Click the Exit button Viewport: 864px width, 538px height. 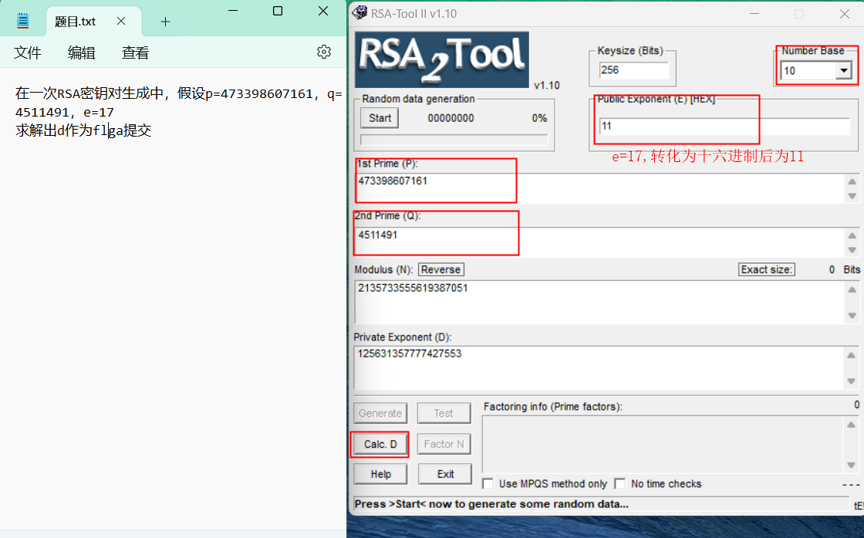point(445,474)
